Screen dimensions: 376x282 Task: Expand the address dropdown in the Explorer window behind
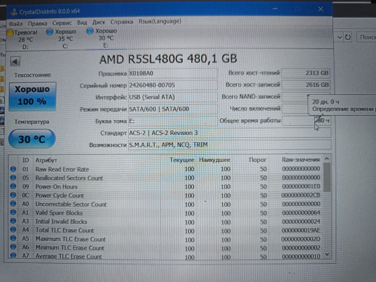click(339, 37)
